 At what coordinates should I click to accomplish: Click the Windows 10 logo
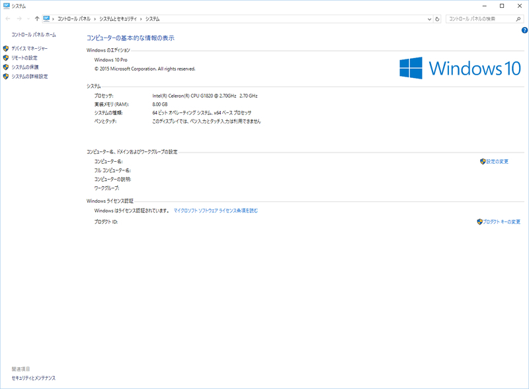coord(460,68)
